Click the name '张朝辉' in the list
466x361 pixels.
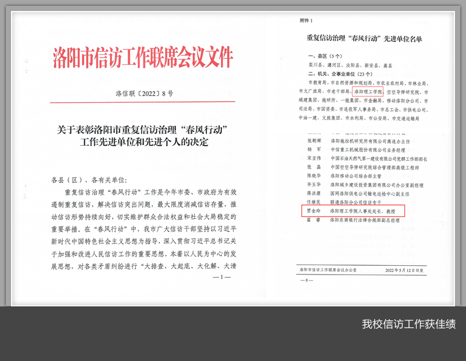314,140
